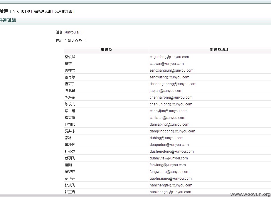Select email danjiabing@xunyou.com
Viewport: 271px width, 197px height.
point(169,124)
